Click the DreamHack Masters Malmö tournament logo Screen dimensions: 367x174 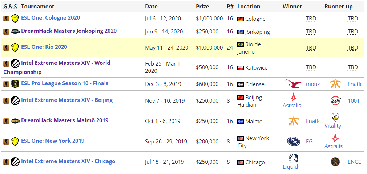(x=15, y=121)
